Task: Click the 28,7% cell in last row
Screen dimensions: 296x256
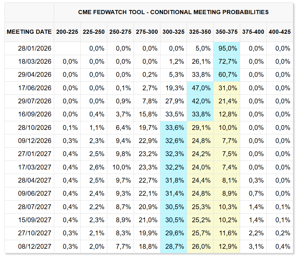Action: point(174,246)
